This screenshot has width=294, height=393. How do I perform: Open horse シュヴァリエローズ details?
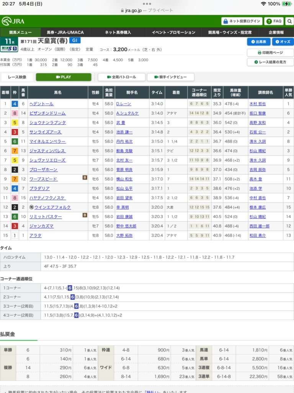pyautogui.click(x=47, y=160)
